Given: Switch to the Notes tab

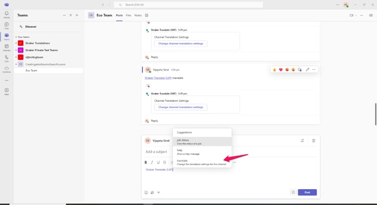Looking at the screenshot, I should click(138, 15).
